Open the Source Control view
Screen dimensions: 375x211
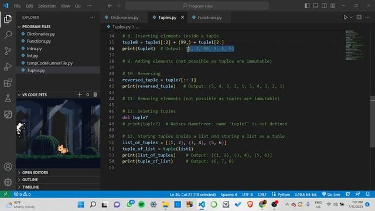8,51
